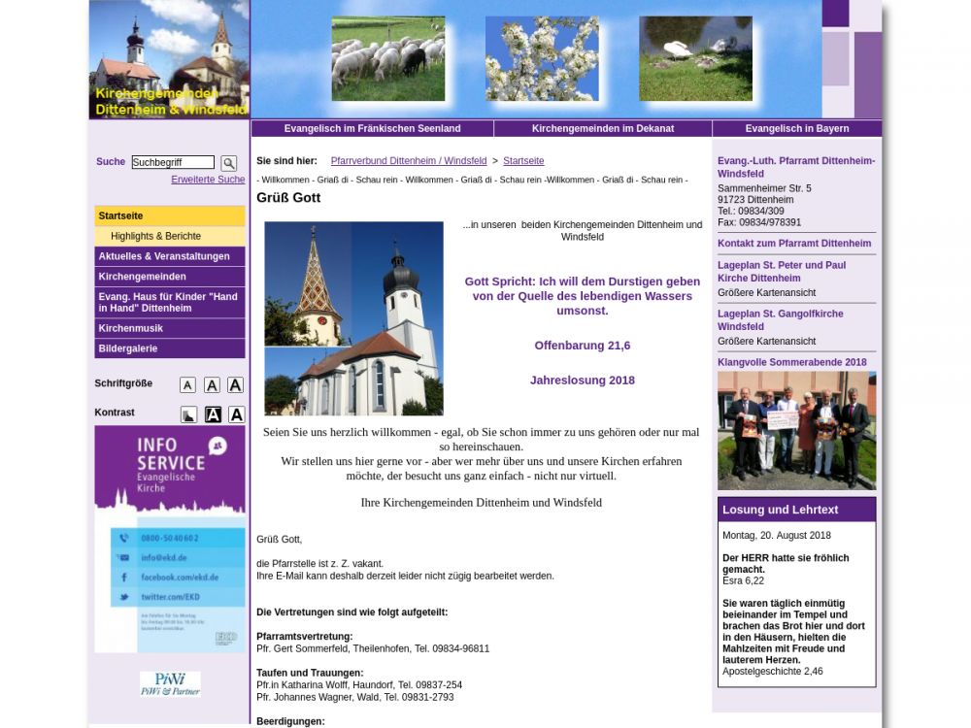Go to Evangelisch in Bayern
Screen dimensions: 971x728
tap(796, 128)
